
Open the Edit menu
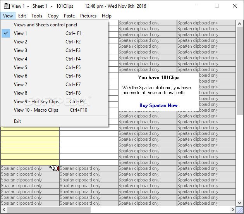coord(22,16)
